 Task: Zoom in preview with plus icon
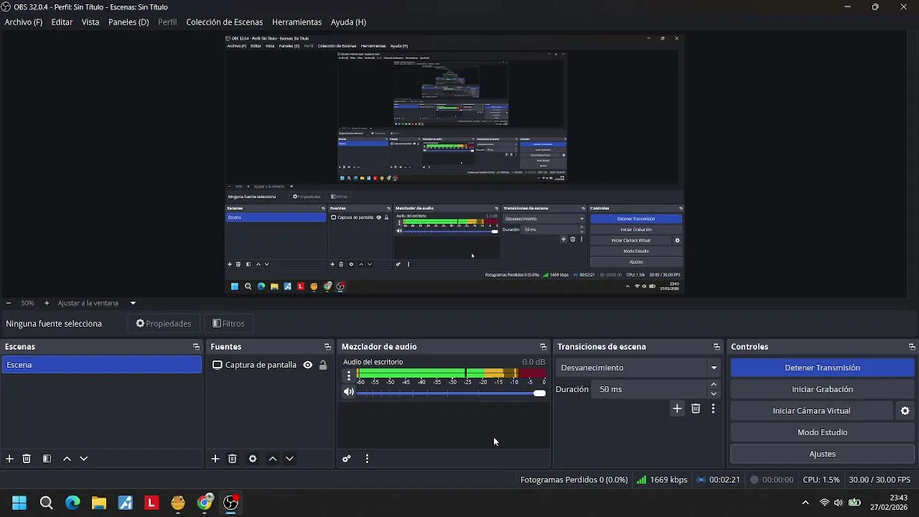pos(47,303)
